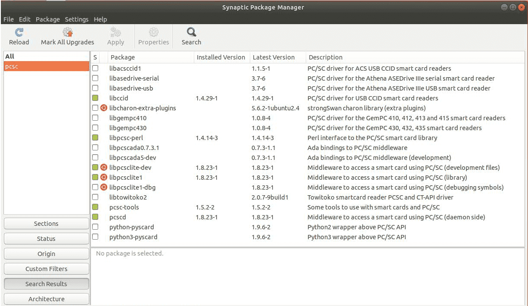Click the Reload toolbar icon
The image size is (528, 306).
[19, 32]
